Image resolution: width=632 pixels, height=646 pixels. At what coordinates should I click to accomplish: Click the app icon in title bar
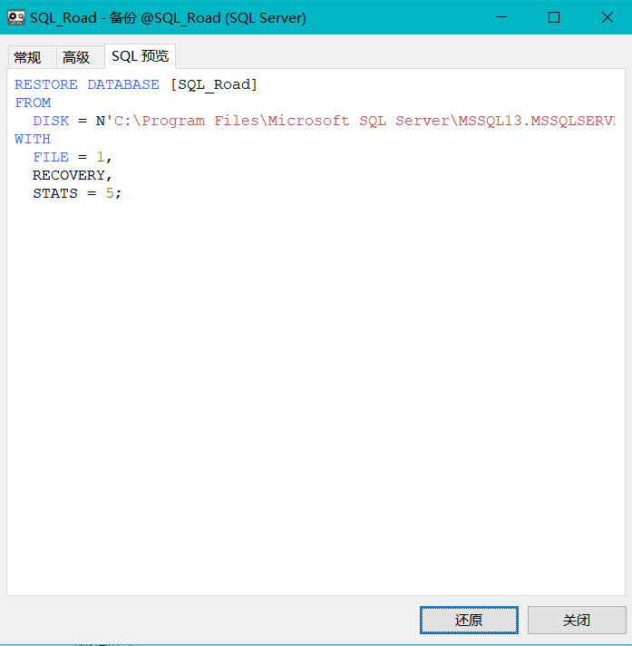pyautogui.click(x=16, y=18)
